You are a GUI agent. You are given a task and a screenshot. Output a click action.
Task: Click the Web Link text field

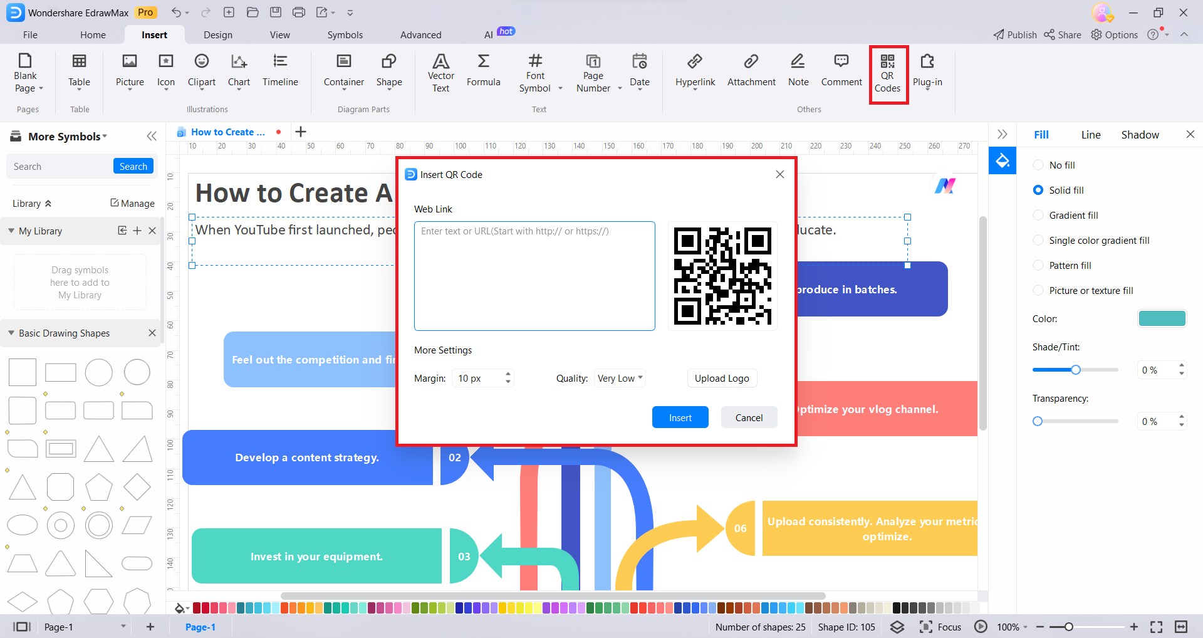coord(534,276)
